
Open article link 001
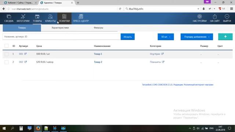point(21,54)
